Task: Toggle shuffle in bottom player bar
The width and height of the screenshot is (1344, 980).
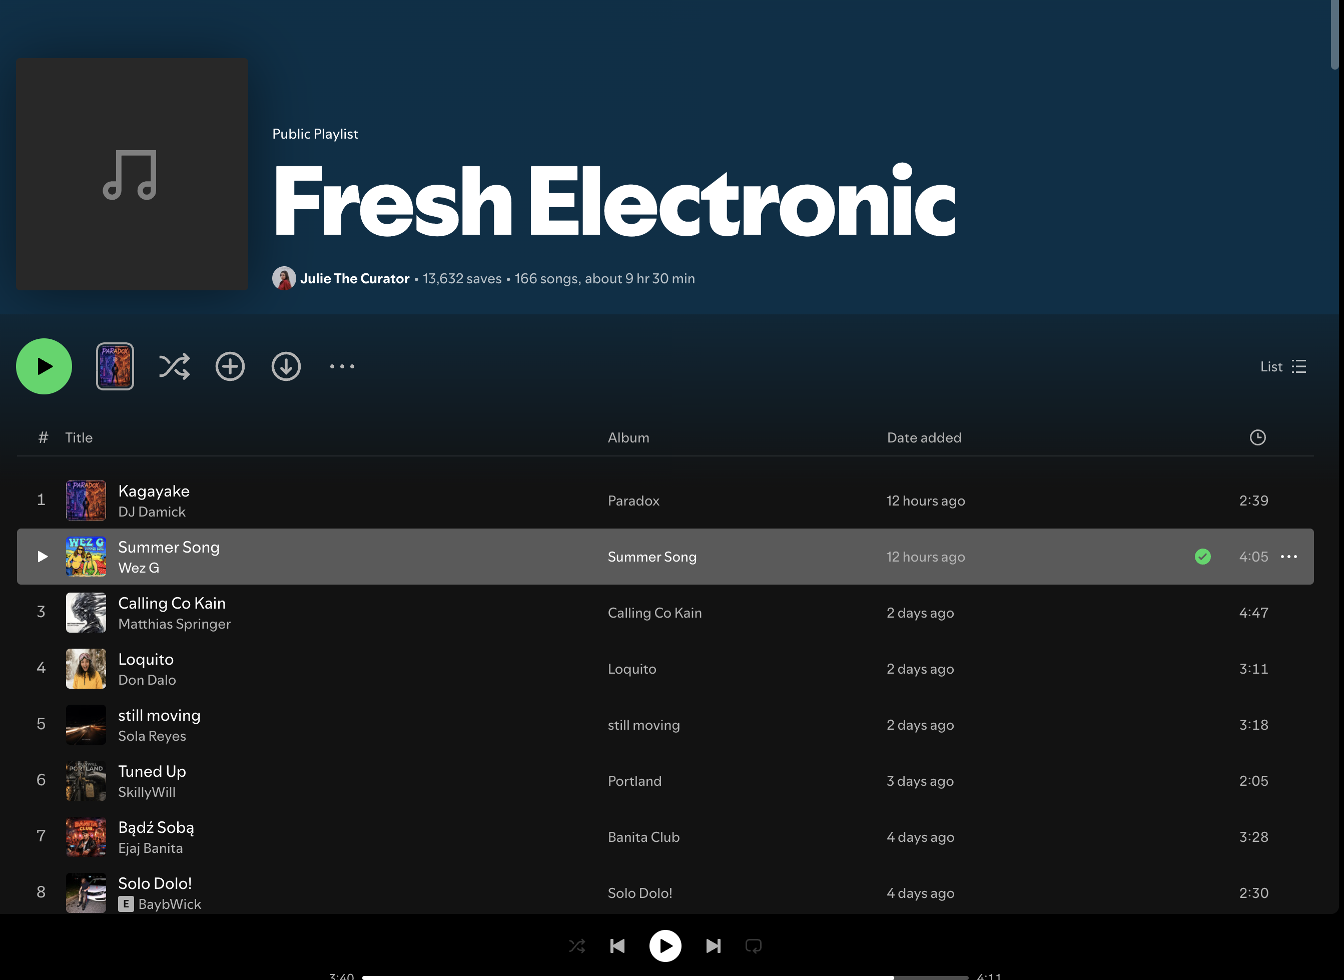Action: (577, 945)
